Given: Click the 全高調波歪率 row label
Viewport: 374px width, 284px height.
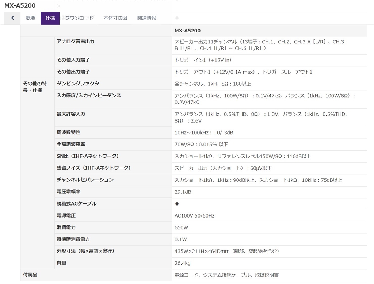Looking at the screenshot, I should [x=71, y=144].
